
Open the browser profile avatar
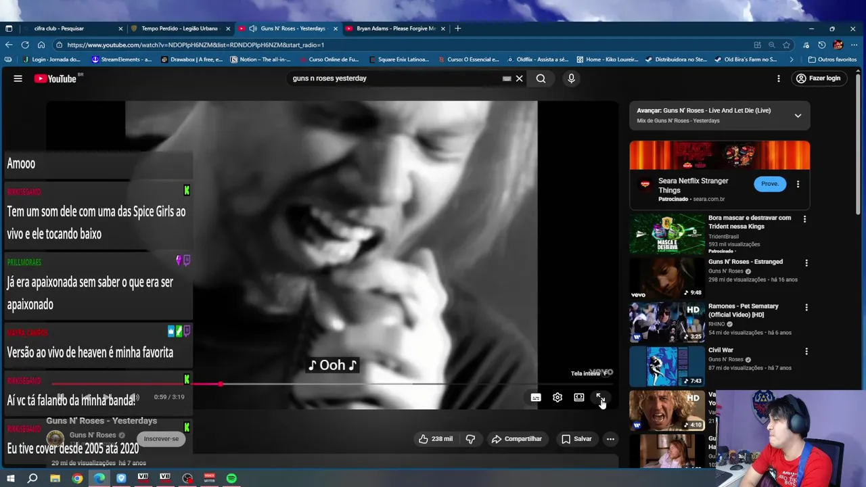[x=838, y=45]
